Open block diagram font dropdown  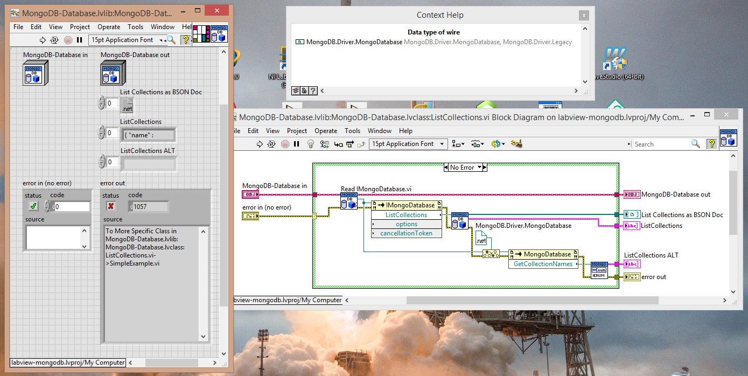[409, 144]
